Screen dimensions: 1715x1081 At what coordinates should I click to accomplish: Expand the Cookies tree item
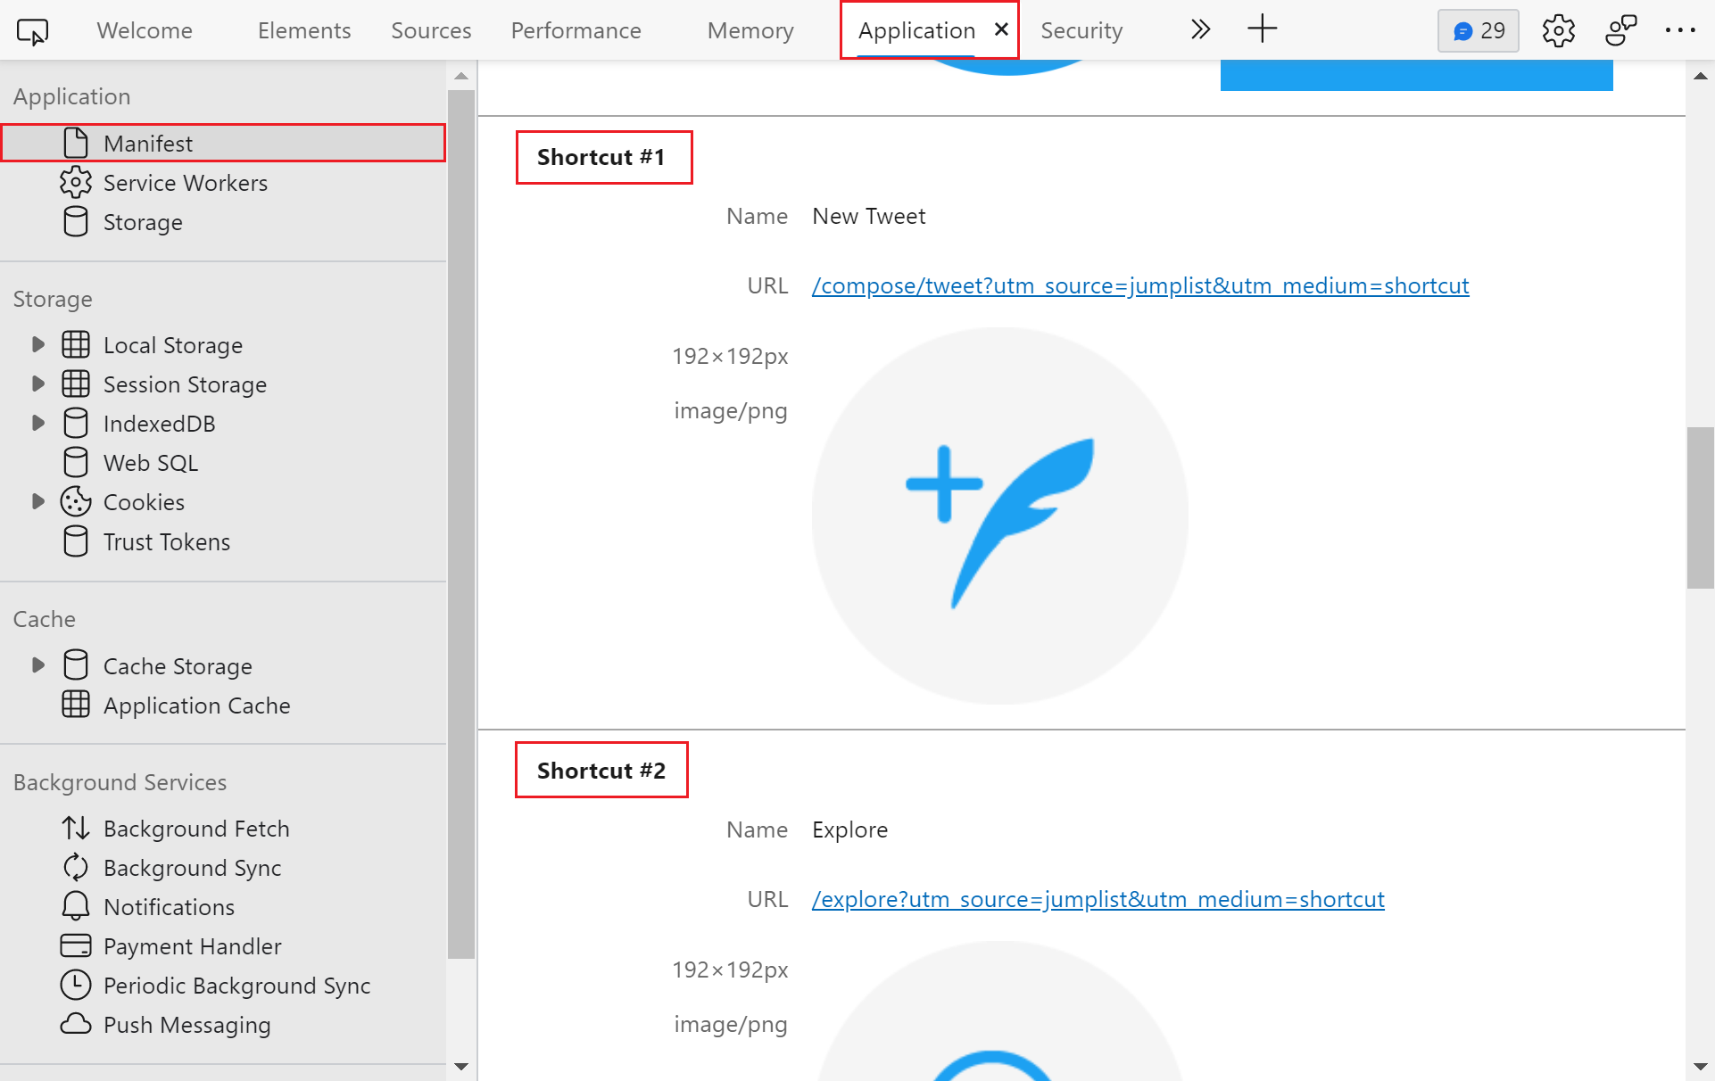coord(38,502)
